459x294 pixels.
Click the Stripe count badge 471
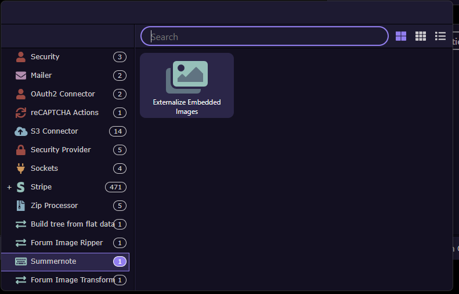[115, 187]
